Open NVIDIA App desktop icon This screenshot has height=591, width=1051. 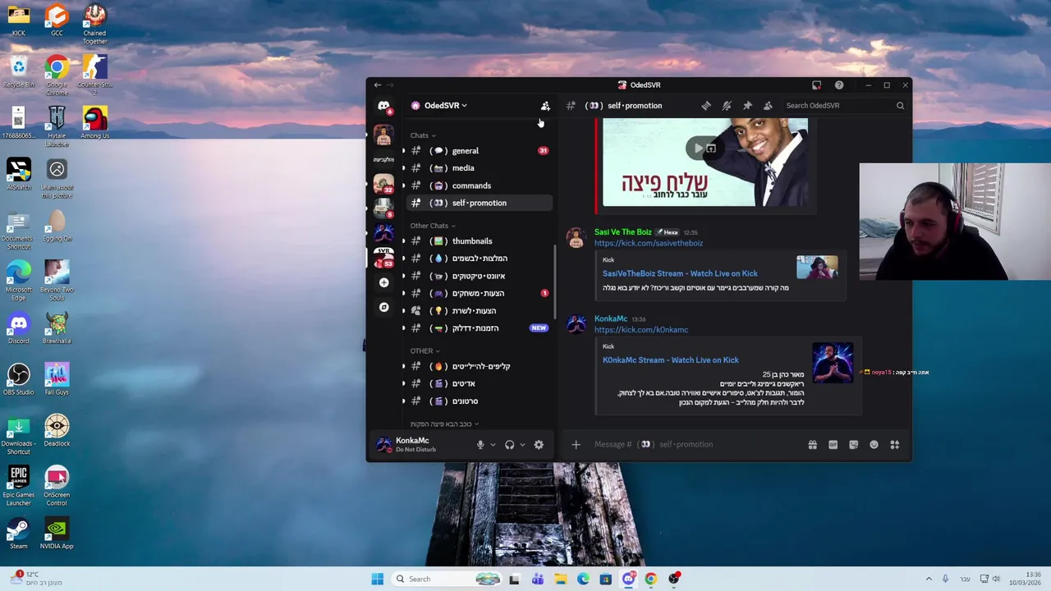tap(57, 533)
